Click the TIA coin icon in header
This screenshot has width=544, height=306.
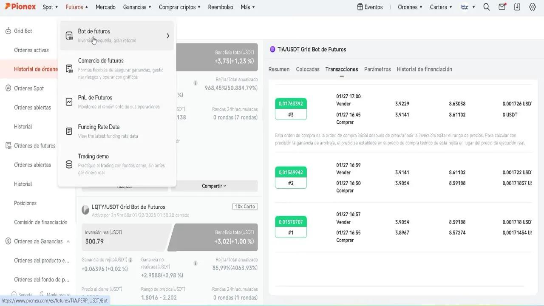pyautogui.click(x=272, y=49)
